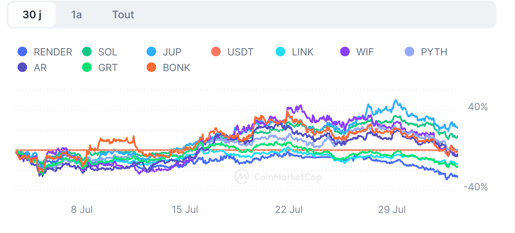Switch to the Tout time range tab
Image resolution: width=515 pixels, height=233 pixels.
pos(123,15)
